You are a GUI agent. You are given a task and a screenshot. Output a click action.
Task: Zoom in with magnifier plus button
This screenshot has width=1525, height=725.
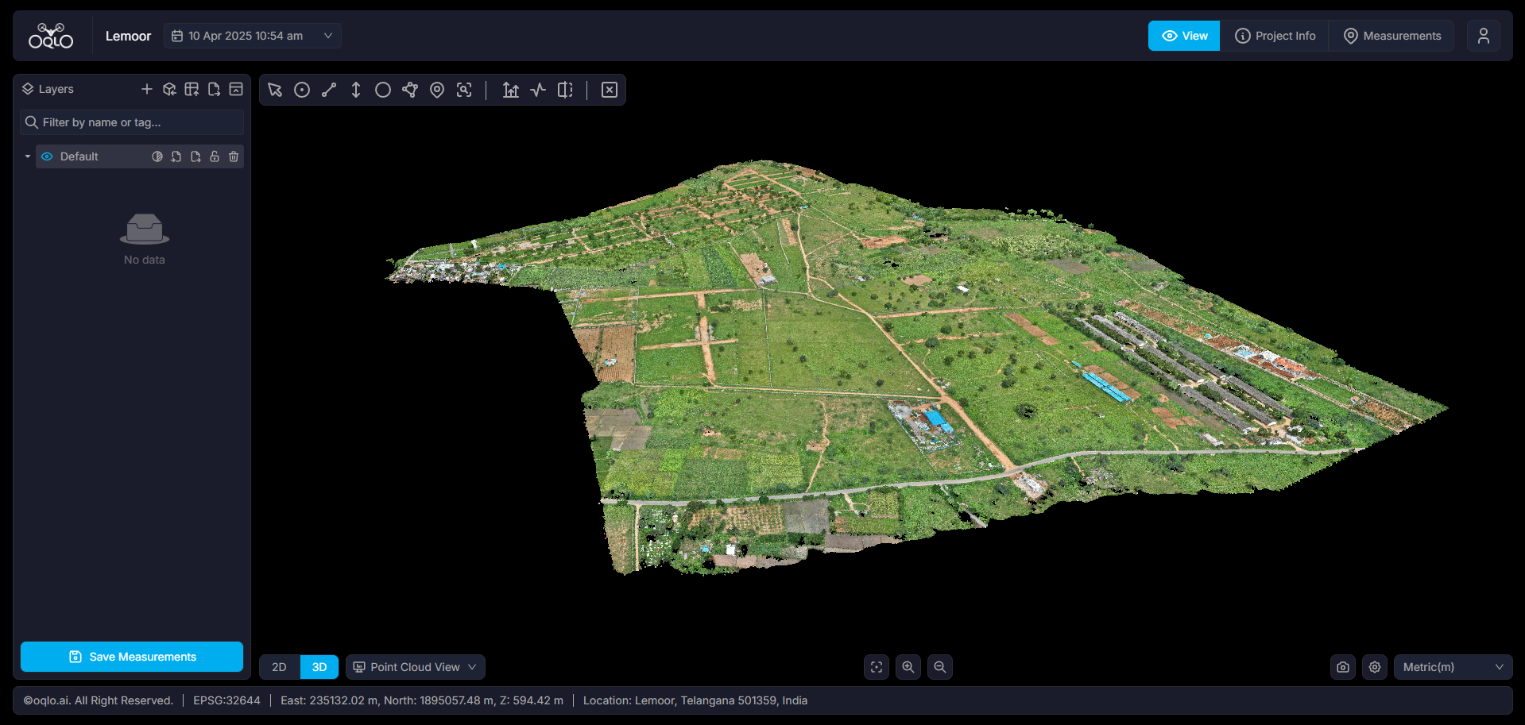[908, 667]
